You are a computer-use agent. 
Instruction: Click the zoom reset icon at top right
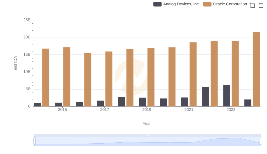tap(261, 5)
